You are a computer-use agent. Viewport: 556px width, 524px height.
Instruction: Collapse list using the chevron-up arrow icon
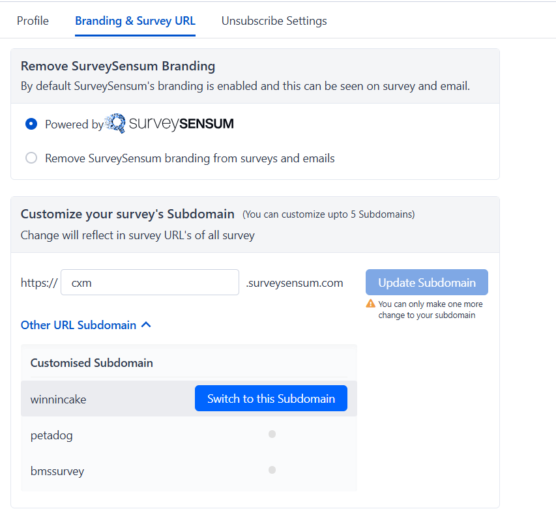pyautogui.click(x=147, y=324)
